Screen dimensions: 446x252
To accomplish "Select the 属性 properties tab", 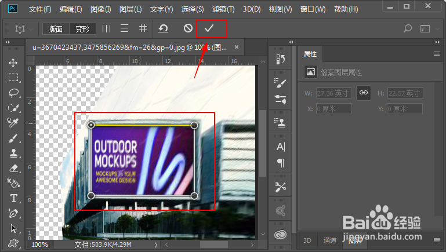I will (x=310, y=54).
